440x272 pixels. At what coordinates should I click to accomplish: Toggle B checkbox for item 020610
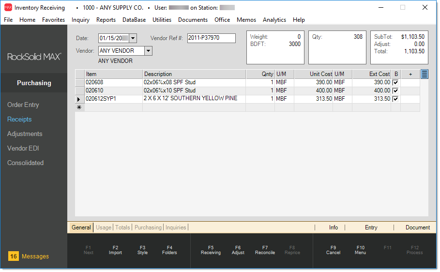395,91
